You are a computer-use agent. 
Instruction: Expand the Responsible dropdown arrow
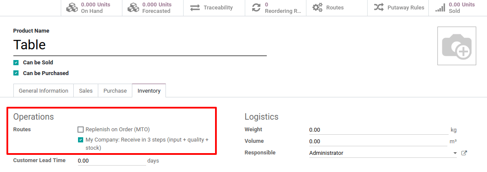(x=455, y=153)
